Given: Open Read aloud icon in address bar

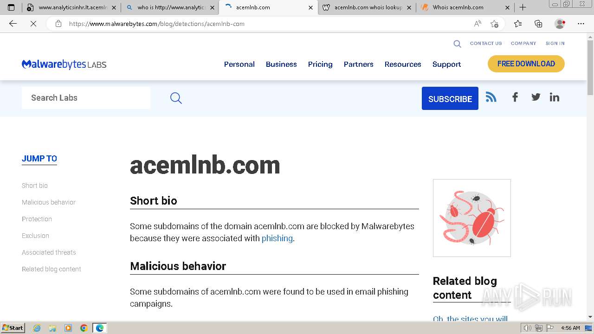Looking at the screenshot, I should click(x=478, y=24).
